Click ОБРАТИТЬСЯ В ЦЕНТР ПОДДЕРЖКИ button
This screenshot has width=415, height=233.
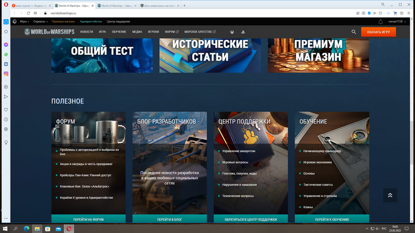coord(251,219)
